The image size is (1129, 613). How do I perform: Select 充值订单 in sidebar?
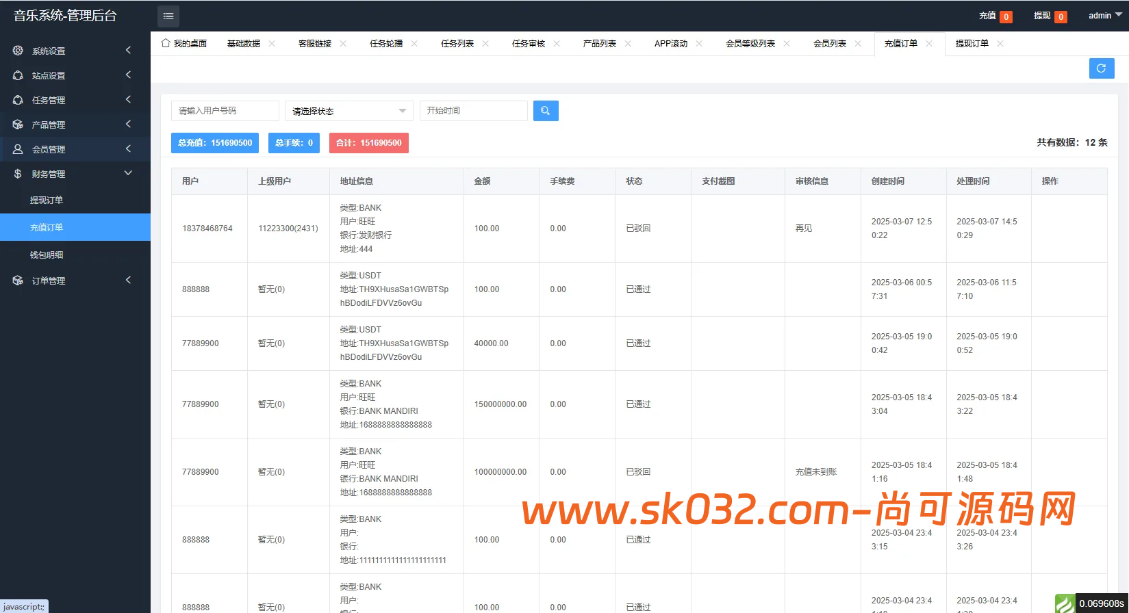75,227
